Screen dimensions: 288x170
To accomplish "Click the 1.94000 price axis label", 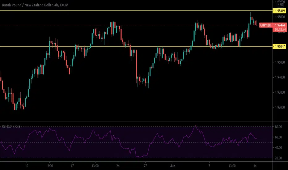I will (x=280, y=77).
